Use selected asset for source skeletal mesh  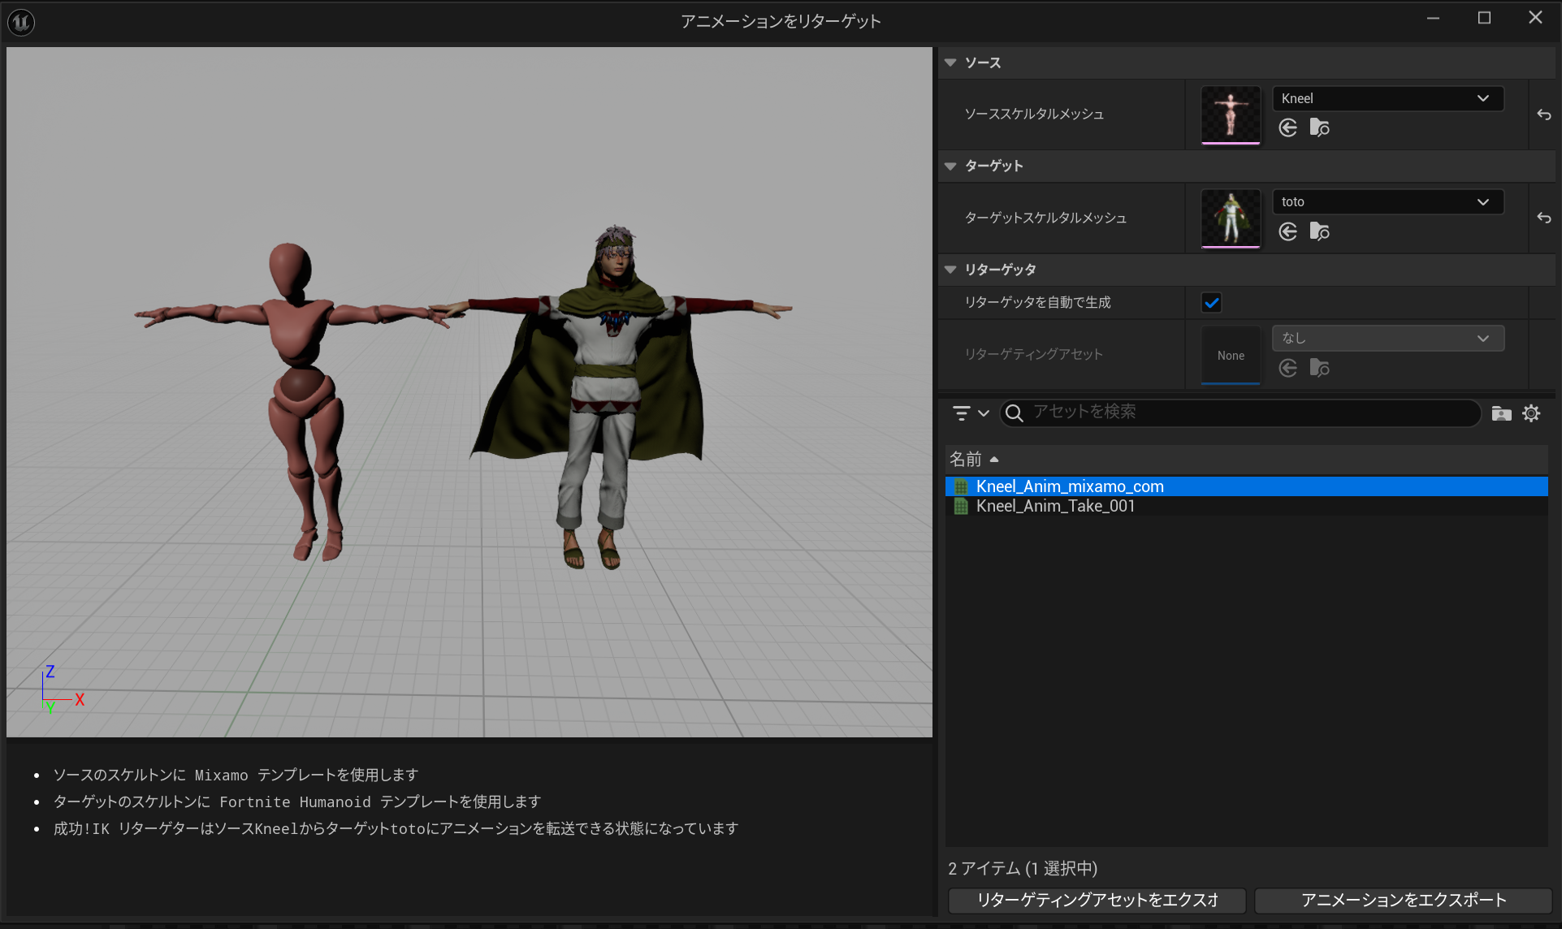pos(1287,128)
